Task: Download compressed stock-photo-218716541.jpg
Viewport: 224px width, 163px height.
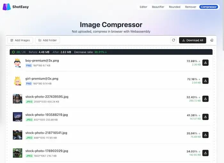Action: [205, 135]
